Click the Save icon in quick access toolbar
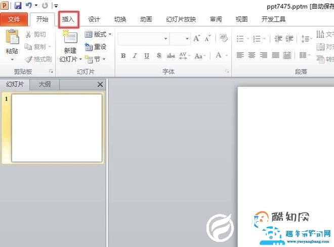 click(18, 6)
